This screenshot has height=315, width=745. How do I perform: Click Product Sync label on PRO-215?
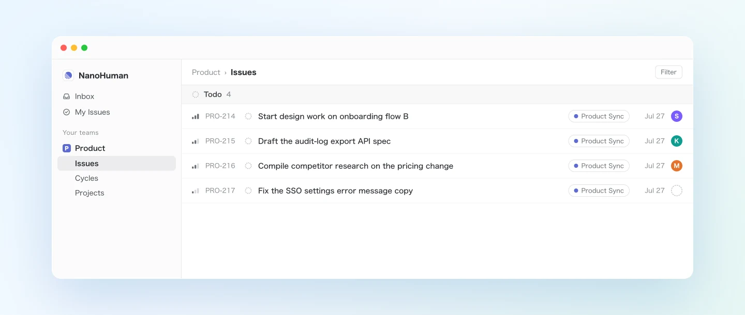[x=599, y=141]
